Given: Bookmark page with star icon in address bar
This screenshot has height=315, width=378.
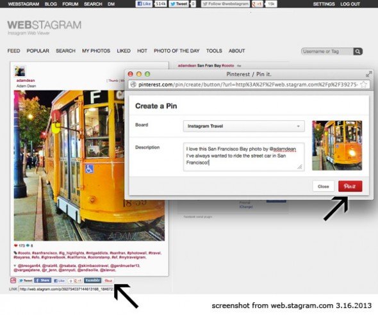Looking at the screenshot, I should tap(363, 85).
